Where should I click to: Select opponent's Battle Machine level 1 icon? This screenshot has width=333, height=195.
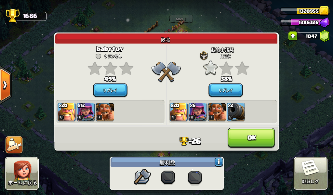(217, 112)
